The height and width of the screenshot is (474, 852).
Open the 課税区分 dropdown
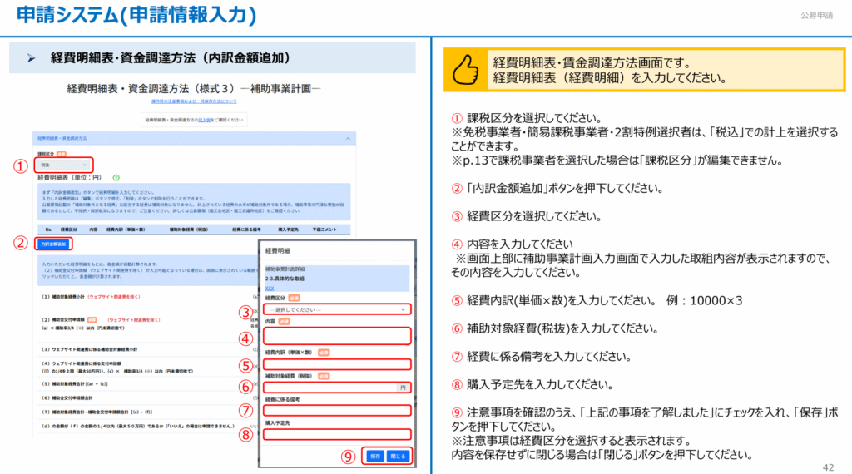pos(63,165)
